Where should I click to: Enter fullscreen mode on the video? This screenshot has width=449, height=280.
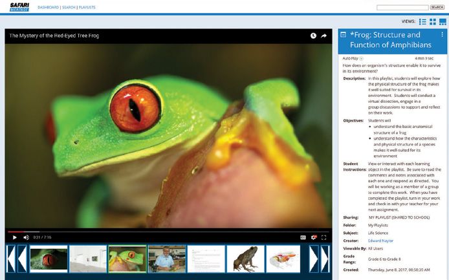point(324,237)
